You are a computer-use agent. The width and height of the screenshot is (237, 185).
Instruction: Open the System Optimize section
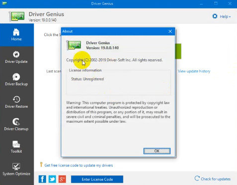16,170
